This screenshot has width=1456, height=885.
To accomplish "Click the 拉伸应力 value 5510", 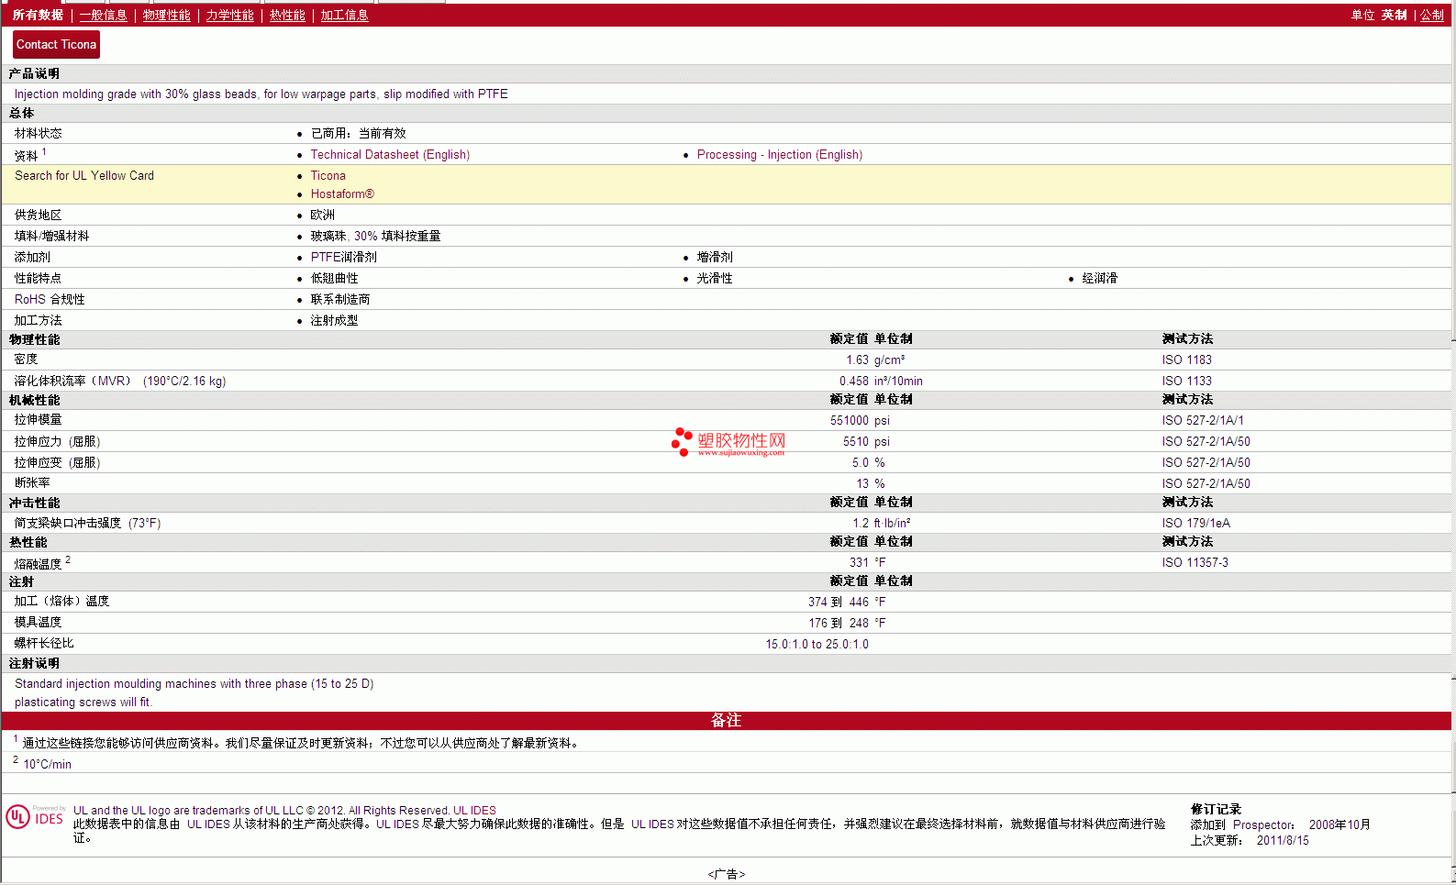I will (856, 441).
